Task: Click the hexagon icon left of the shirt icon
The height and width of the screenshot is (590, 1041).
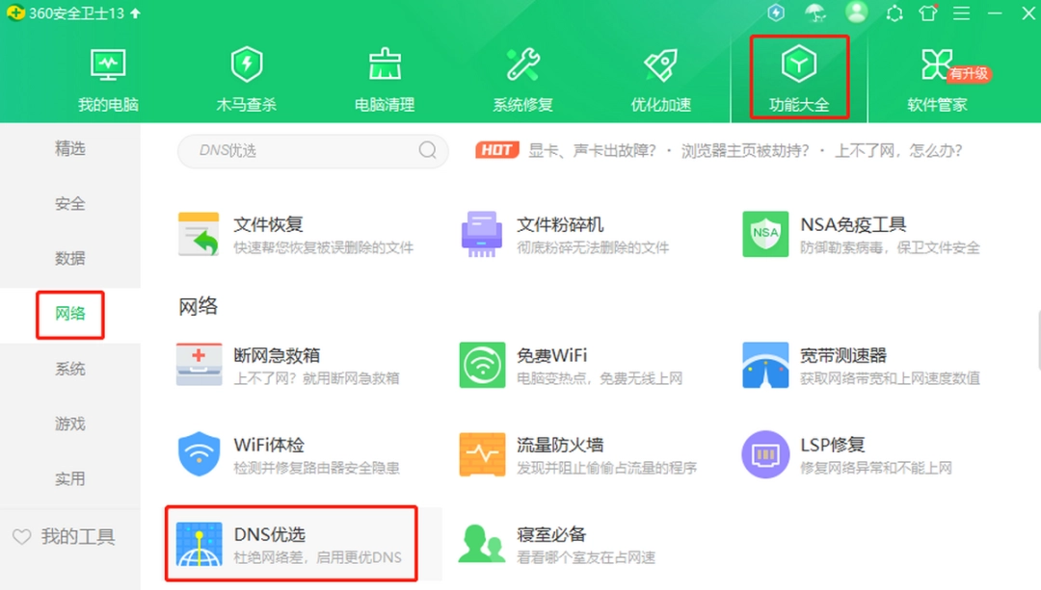Action: coord(894,13)
